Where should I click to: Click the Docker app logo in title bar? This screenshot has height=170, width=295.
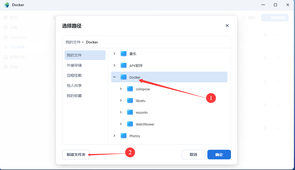[x=7, y=5]
